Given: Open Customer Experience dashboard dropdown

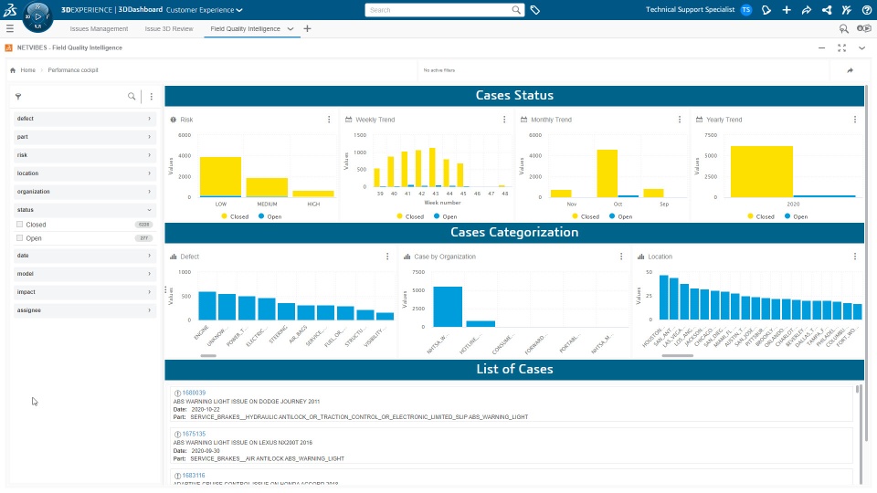Looking at the screenshot, I should coord(205,10).
